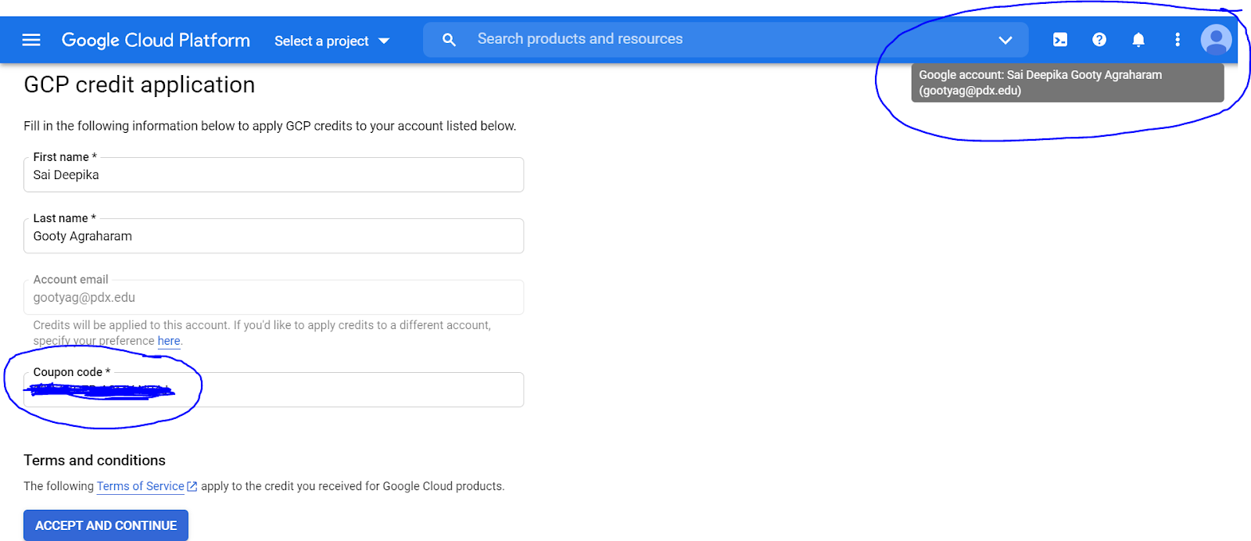Click the external link icon beside Terms of Service
Image resolution: width=1251 pixels, height=541 pixels.
point(192,486)
